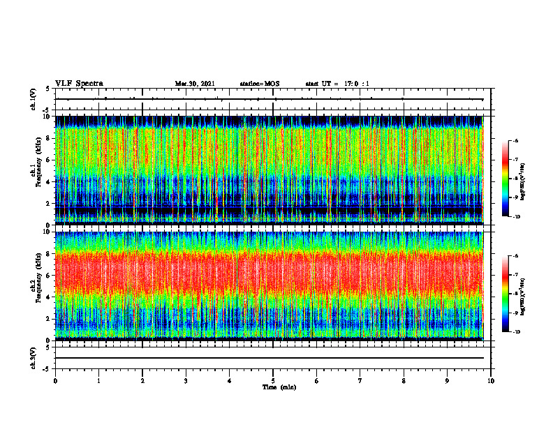Click inside the ch.2 spectrogram plot
553x427 pixels.
[270, 286]
